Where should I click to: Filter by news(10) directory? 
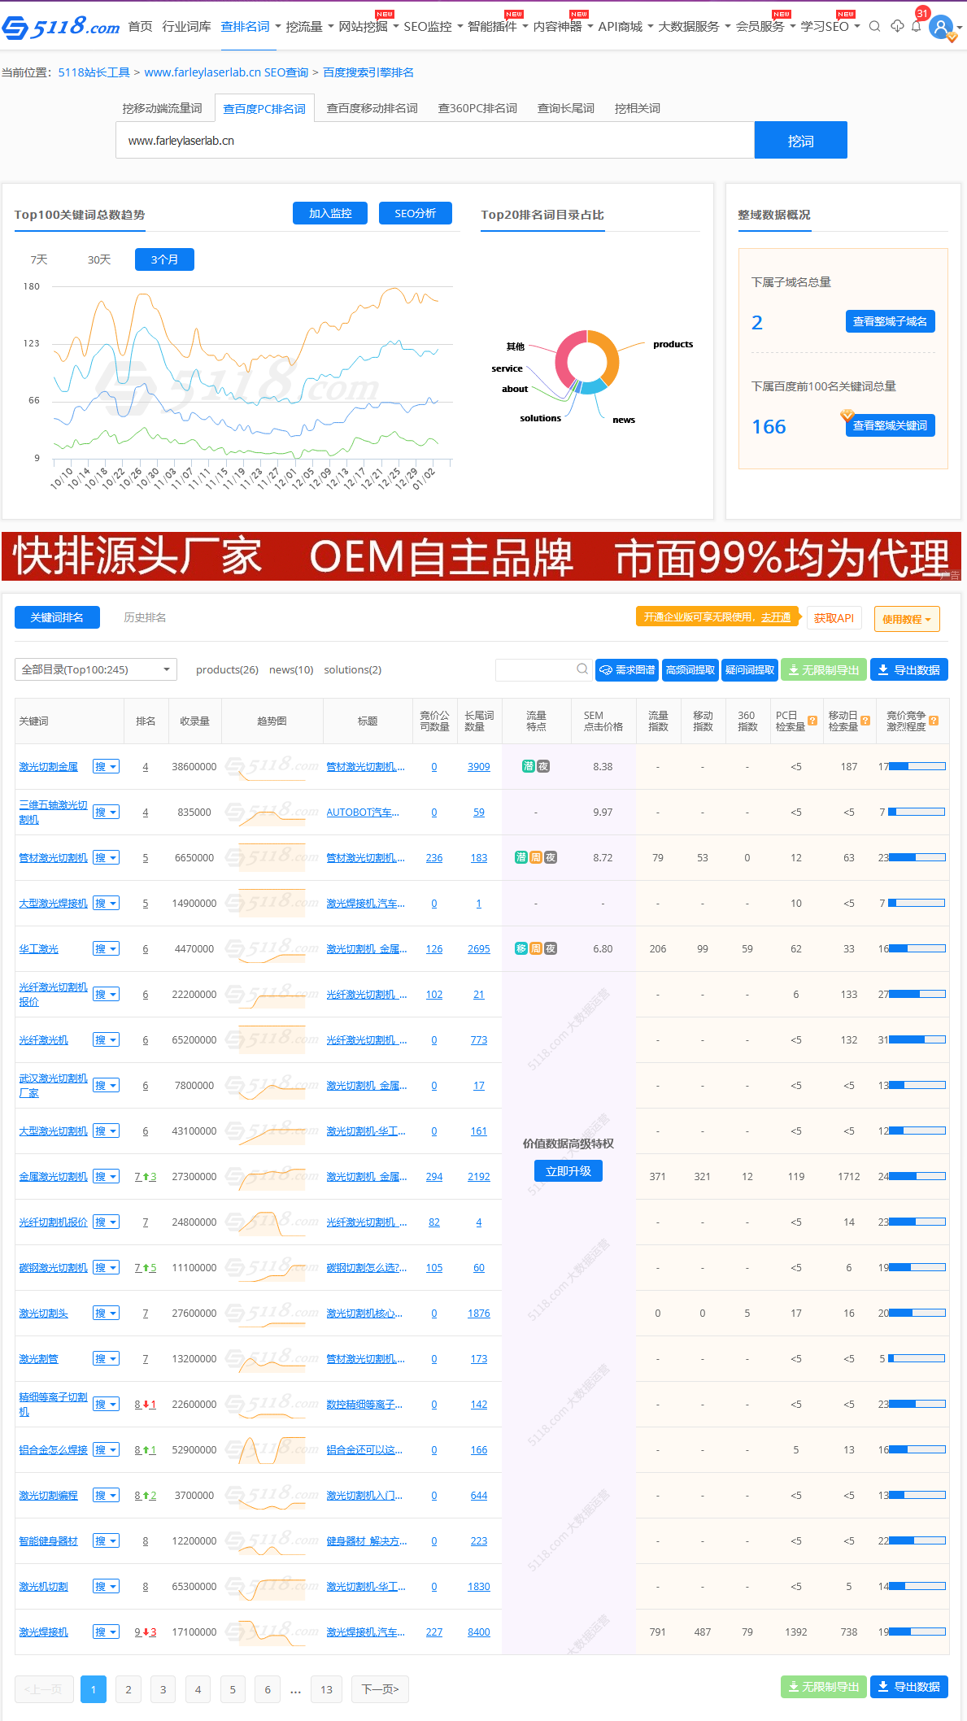tap(291, 669)
